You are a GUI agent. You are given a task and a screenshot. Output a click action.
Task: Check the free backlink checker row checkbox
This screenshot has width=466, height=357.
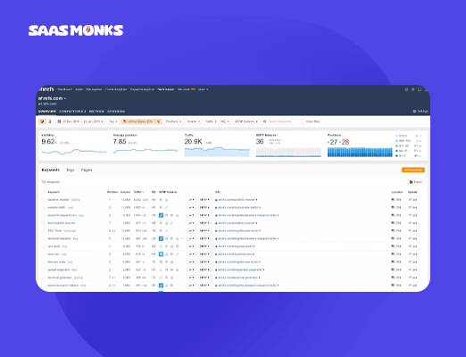tap(43, 223)
